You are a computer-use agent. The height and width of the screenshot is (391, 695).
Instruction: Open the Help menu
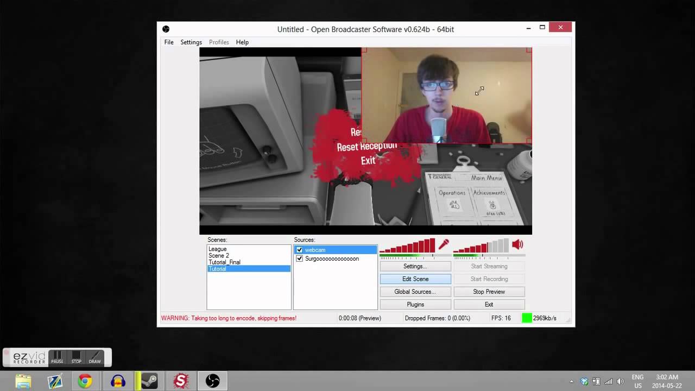(x=242, y=42)
